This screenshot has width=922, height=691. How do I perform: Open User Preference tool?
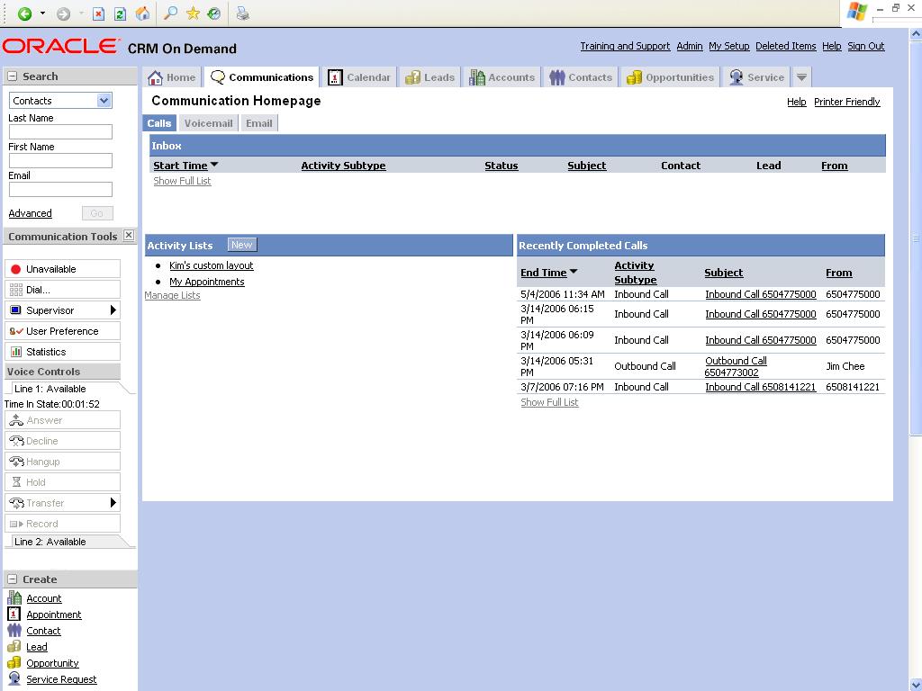(x=62, y=331)
